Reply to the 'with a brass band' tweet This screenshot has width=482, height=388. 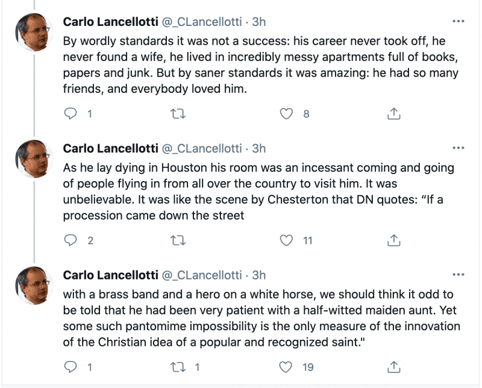pyautogui.click(x=71, y=366)
